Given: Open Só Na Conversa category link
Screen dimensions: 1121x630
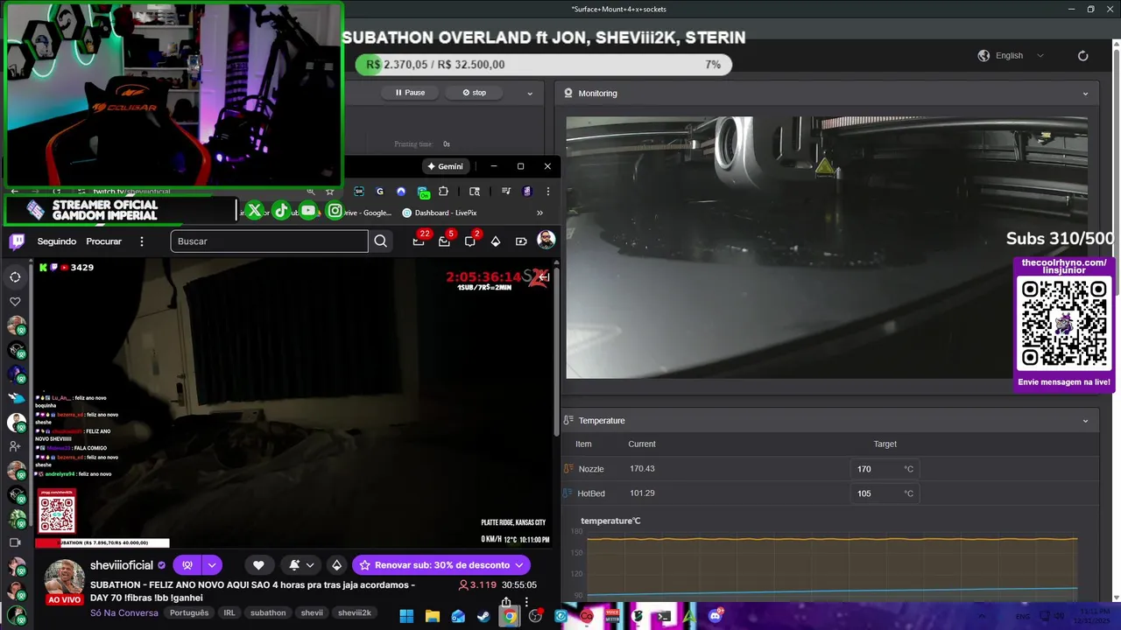Looking at the screenshot, I should (124, 612).
